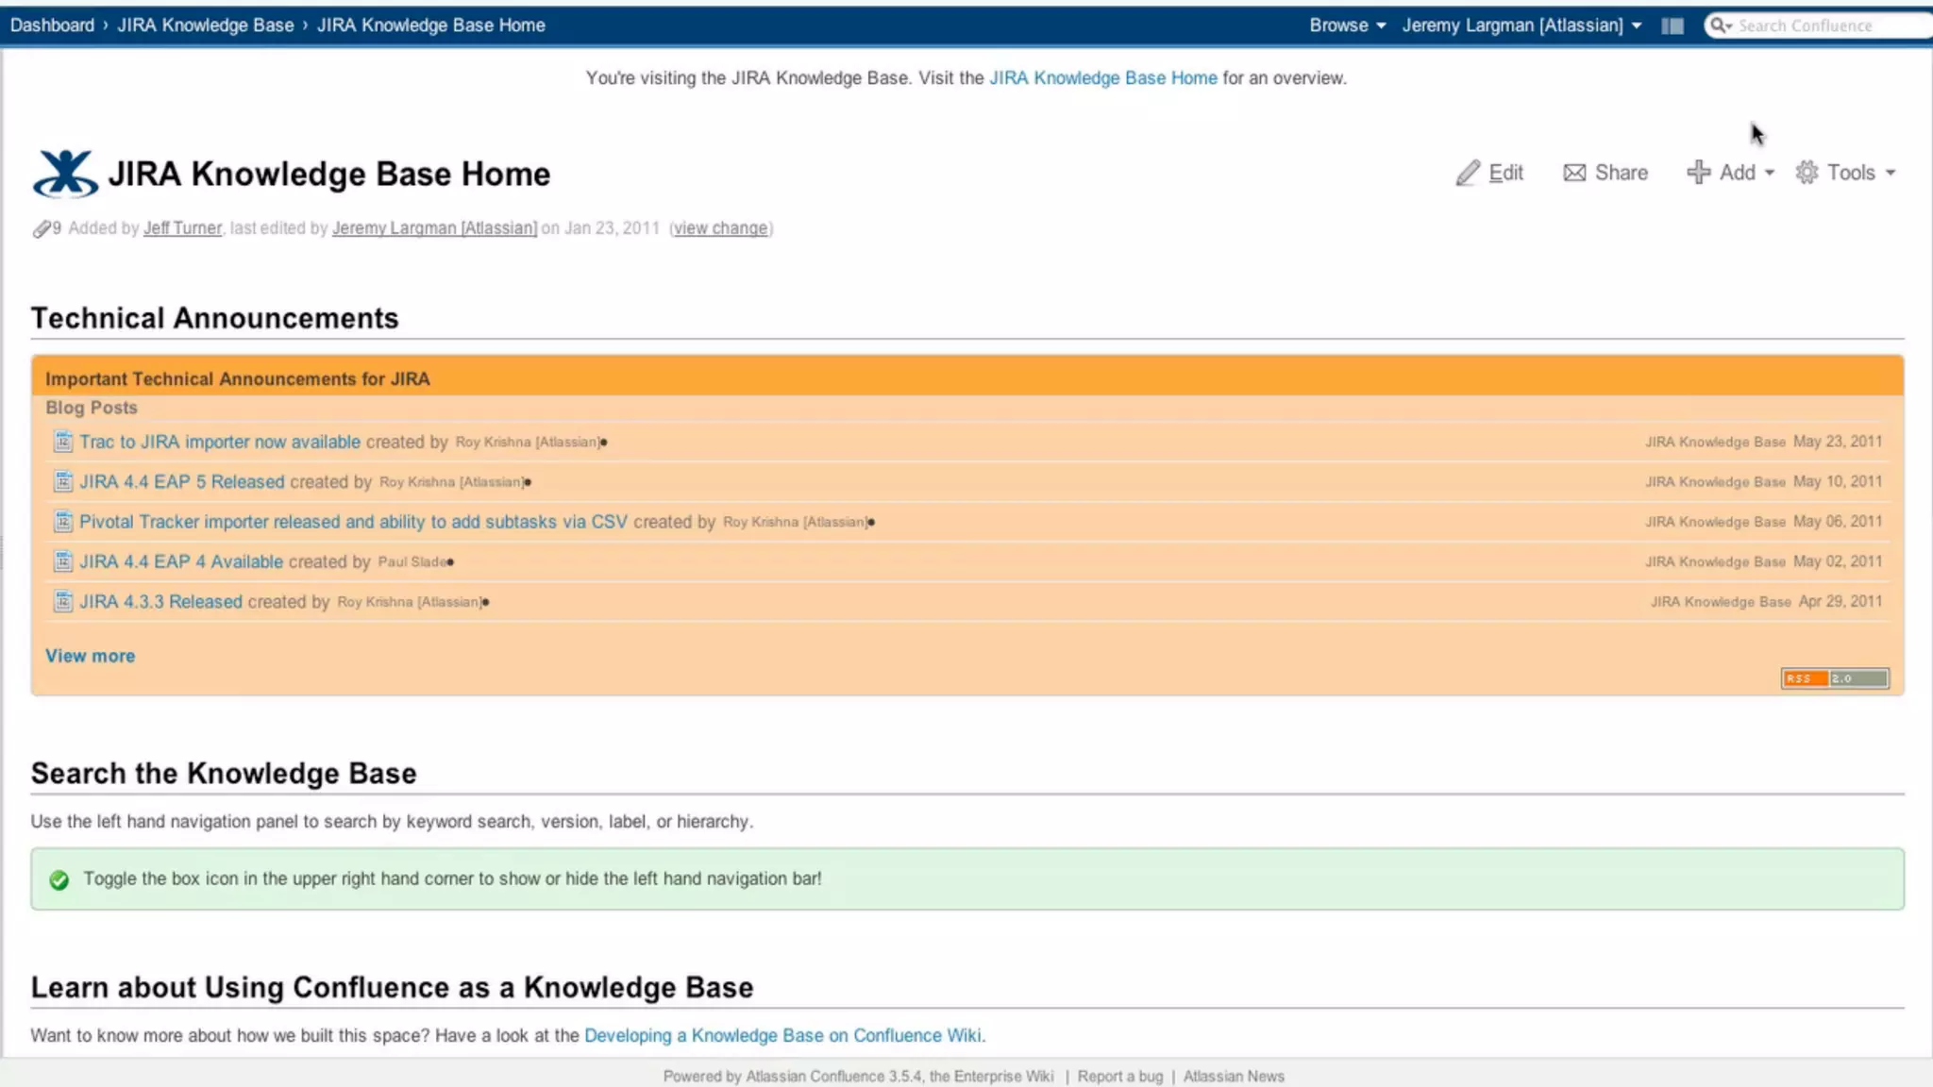Toggle the left navigation sidebar box icon
Screen dimensions: 1933x1087
[1672, 26]
